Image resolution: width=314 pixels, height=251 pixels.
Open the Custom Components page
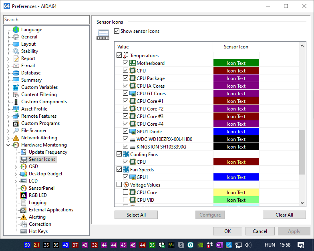44,102
